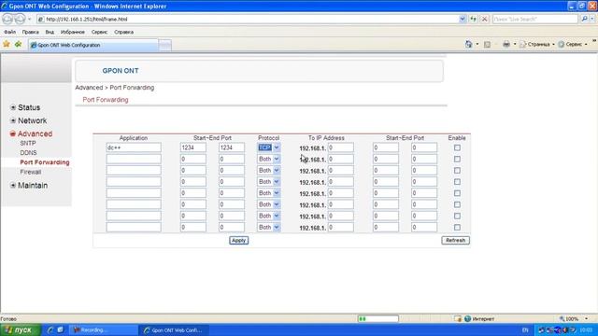The image size is (598, 336).
Task: Click the browser Back arrow button
Action: click(7, 19)
